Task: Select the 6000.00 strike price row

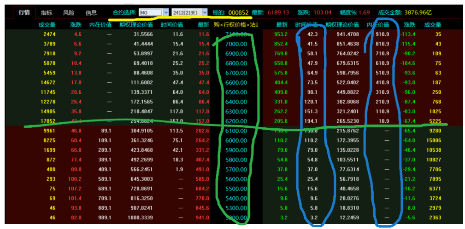Action: pyautogui.click(x=236, y=140)
